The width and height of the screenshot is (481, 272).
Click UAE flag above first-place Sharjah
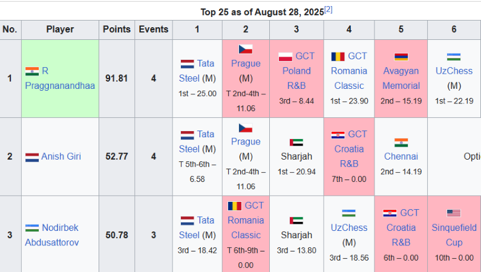(x=296, y=143)
